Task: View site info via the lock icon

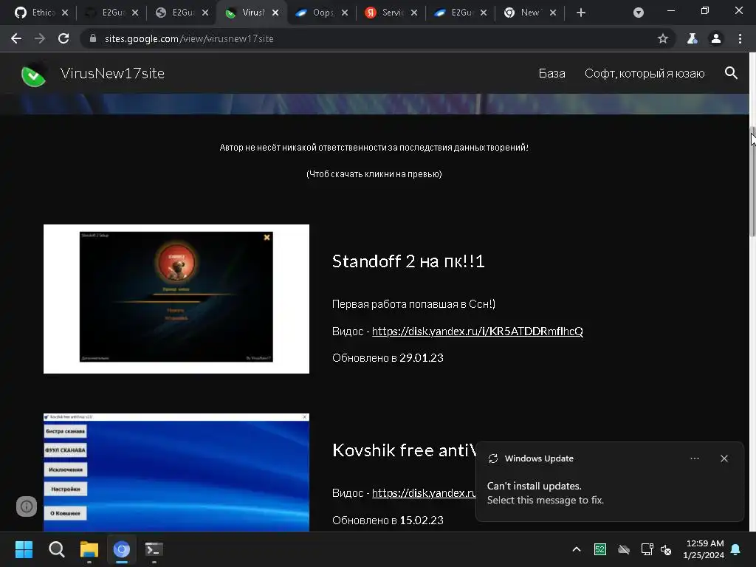Action: pyautogui.click(x=93, y=38)
